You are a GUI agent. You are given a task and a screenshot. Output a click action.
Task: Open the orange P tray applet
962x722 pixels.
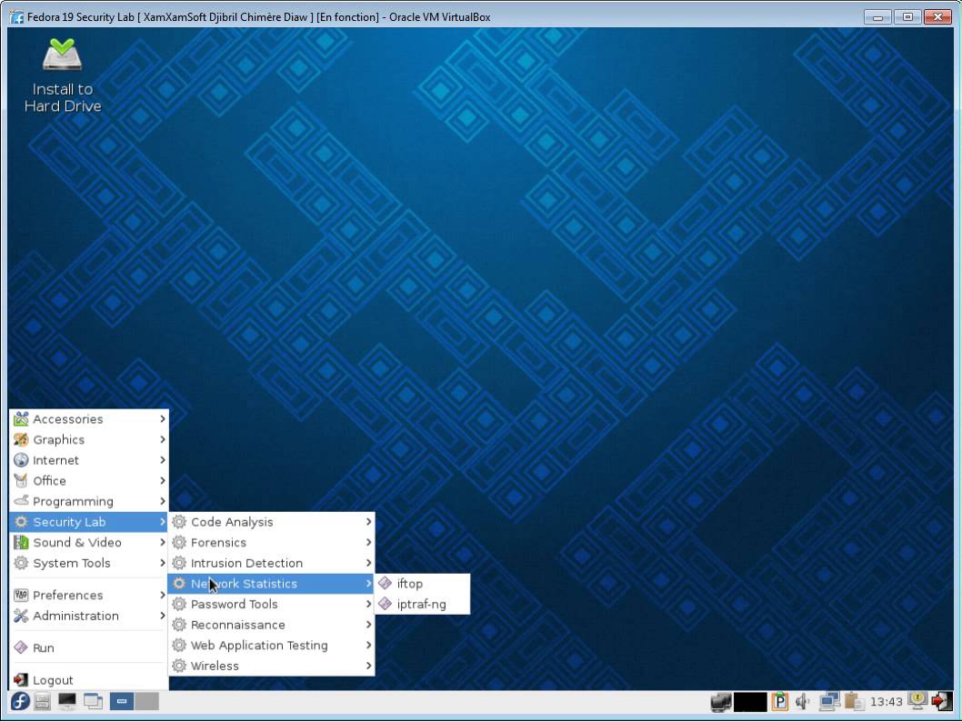(780, 701)
